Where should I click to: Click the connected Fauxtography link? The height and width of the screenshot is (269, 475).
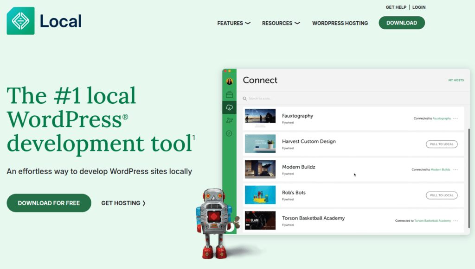(442, 119)
